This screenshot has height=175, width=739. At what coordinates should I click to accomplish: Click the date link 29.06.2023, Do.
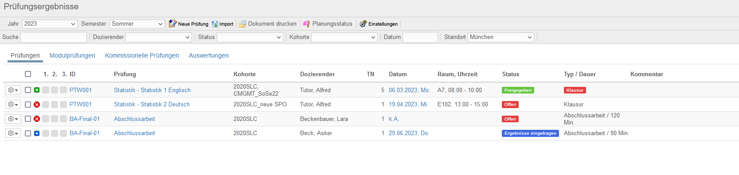[409, 133]
